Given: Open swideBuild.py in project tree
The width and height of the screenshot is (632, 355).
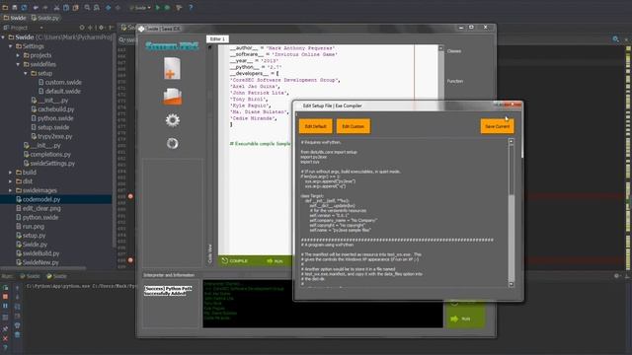Looking at the screenshot, I should (38, 253).
